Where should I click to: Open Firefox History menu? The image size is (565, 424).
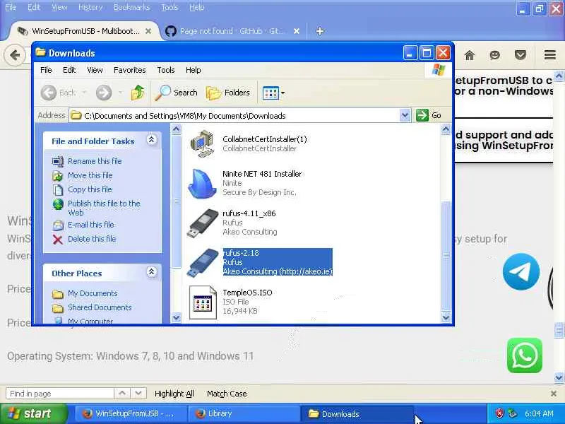(90, 7)
